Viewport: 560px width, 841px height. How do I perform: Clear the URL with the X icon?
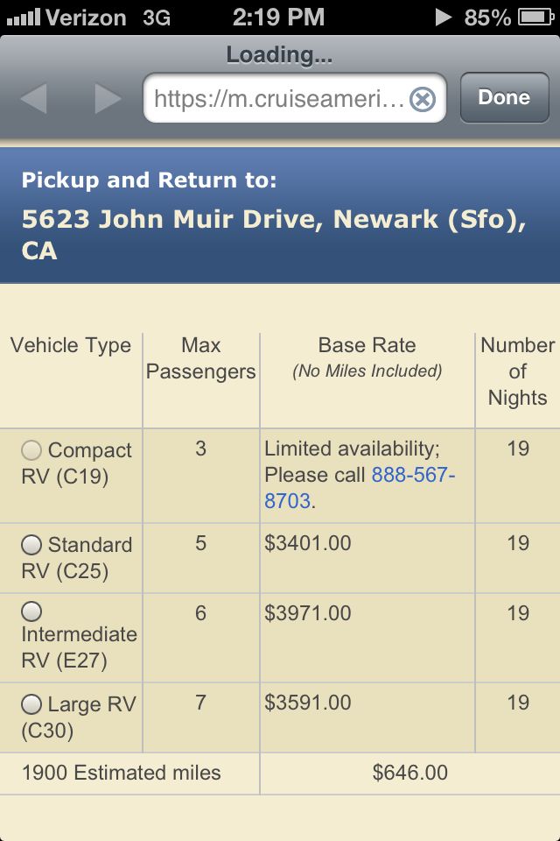coord(423,99)
